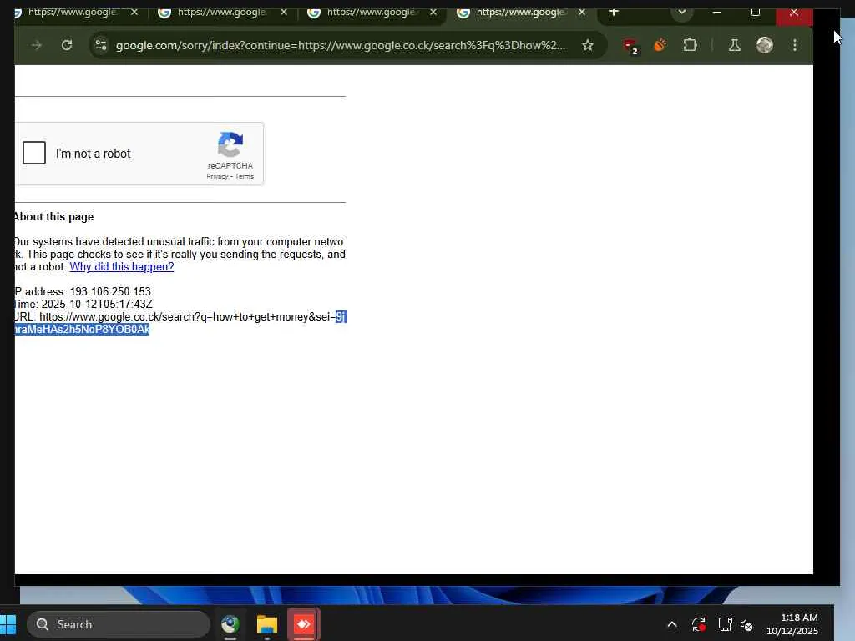Click the address bar URL text
The width and height of the screenshot is (855, 641).
coord(341,45)
